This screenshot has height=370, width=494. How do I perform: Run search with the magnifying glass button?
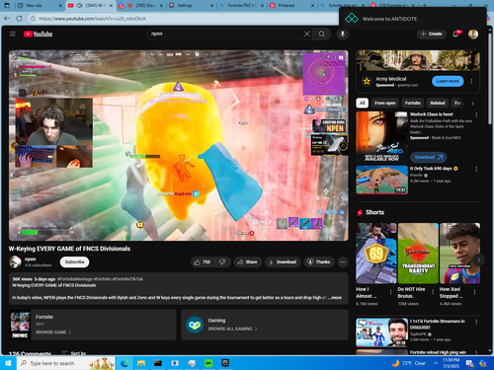click(321, 34)
